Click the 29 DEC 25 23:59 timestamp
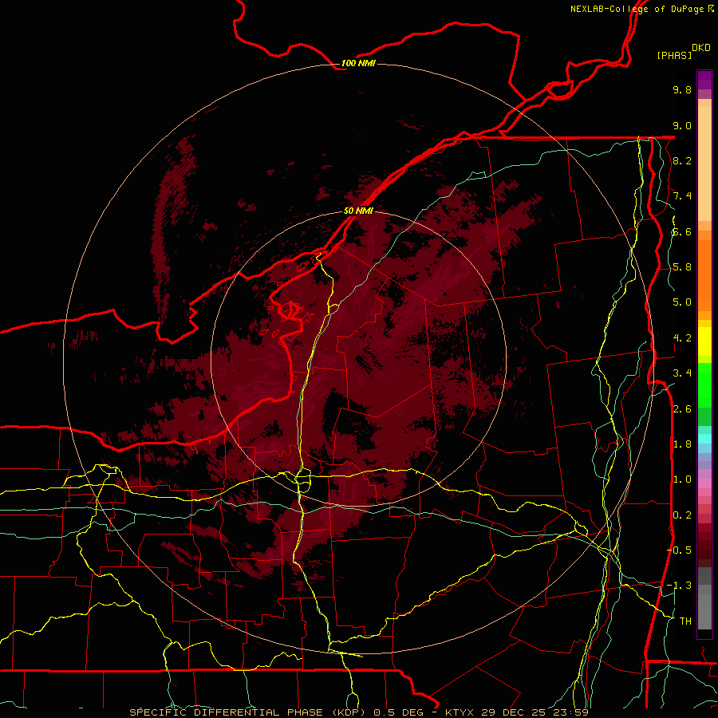 coord(535,712)
